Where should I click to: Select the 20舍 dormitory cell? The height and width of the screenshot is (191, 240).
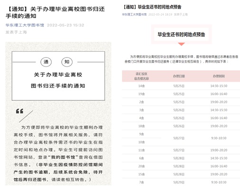coord(141,166)
